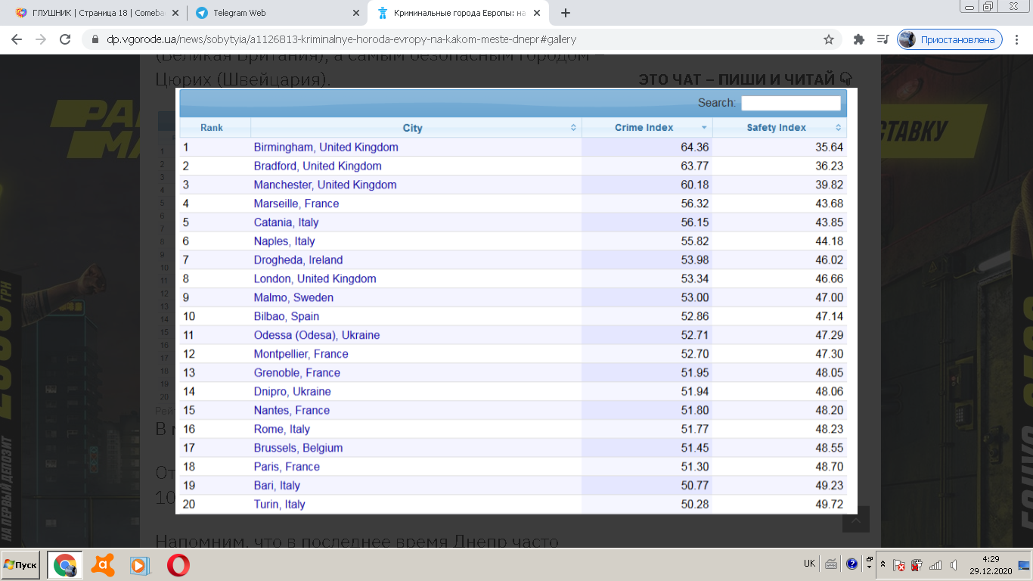Click the Приостановлена profile button
The width and height of the screenshot is (1033, 581).
point(950,39)
